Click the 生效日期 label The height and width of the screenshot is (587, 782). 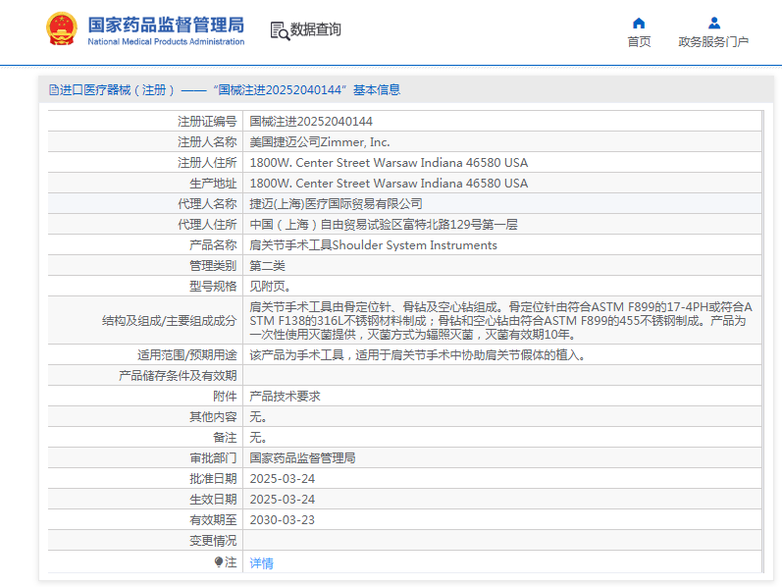pyautogui.click(x=213, y=500)
